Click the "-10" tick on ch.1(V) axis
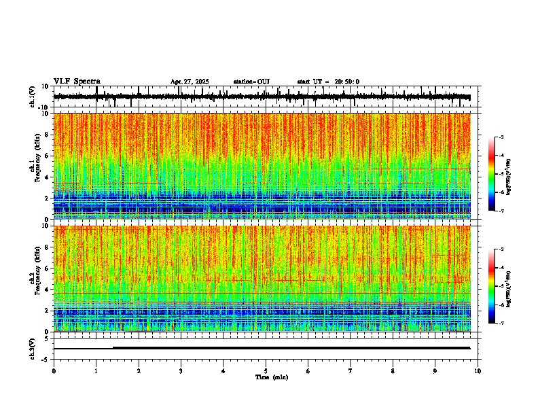 (x=43, y=107)
